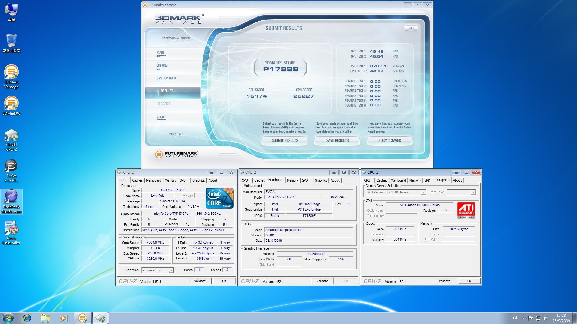
Task: Switch to the Memory tab in the left CPU-Z window
Action: (170, 180)
